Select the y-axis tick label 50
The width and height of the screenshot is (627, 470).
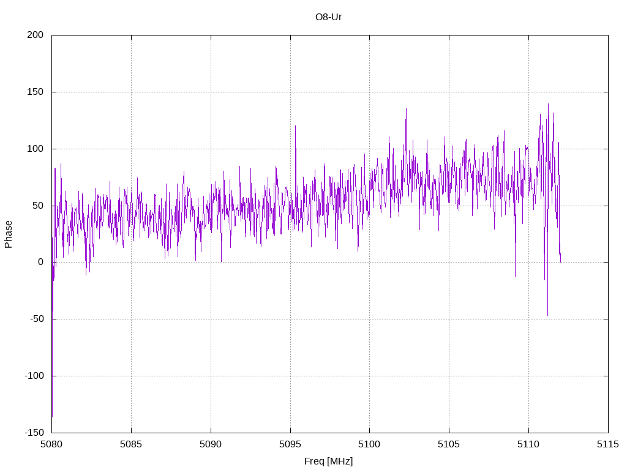click(x=38, y=206)
